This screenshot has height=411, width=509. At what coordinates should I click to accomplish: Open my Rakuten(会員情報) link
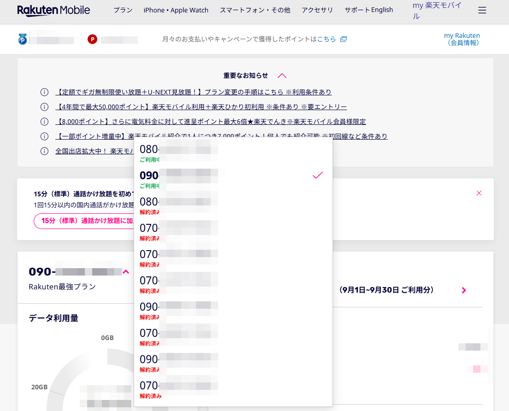coord(462,39)
